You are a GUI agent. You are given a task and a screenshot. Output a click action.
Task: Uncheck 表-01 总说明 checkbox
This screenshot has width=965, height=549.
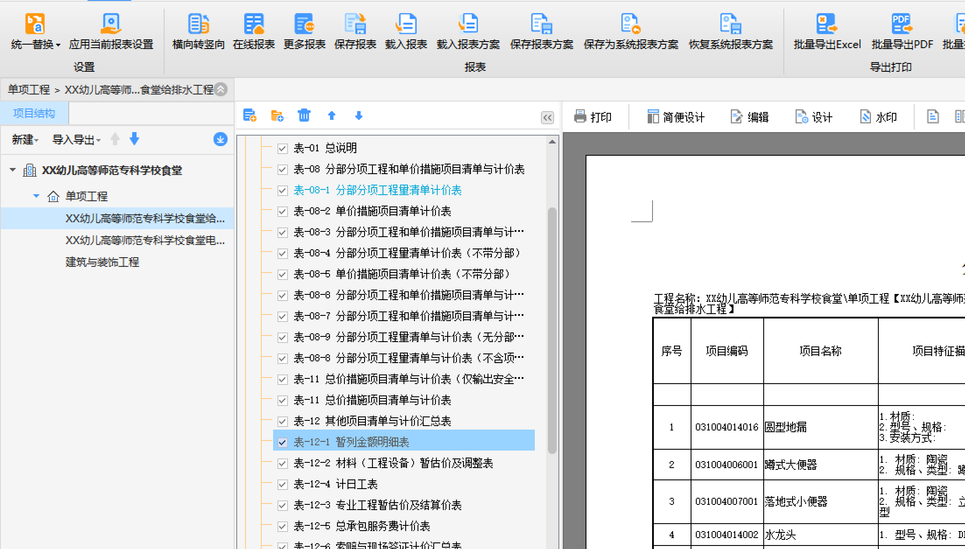[282, 148]
